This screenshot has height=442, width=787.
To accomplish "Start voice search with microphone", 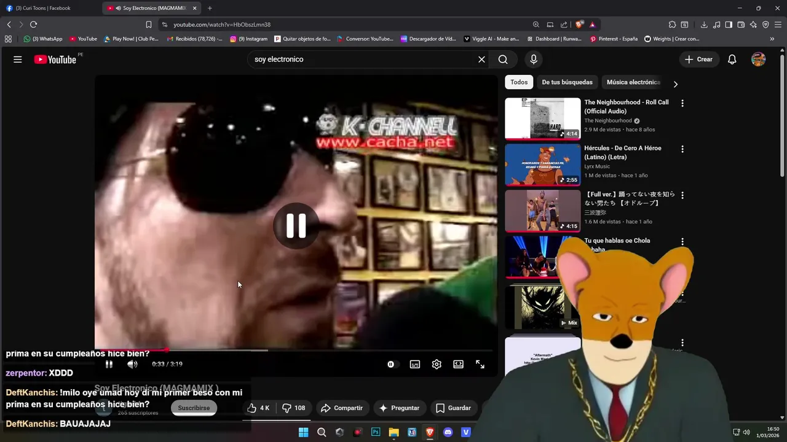I will click(533, 60).
